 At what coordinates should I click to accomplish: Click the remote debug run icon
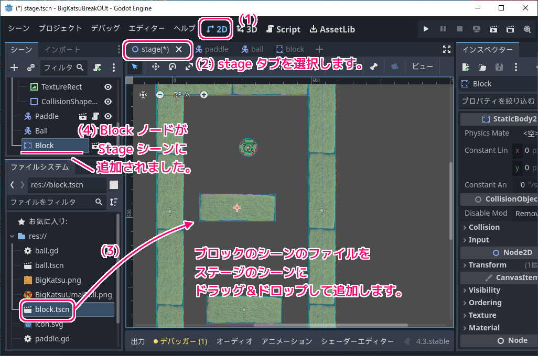[477, 29]
